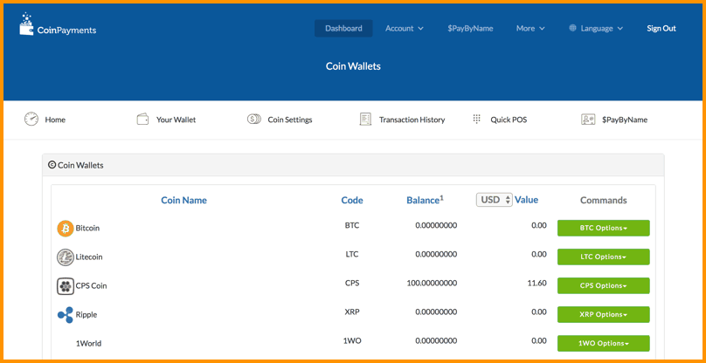Click the Ripple coin name

[86, 315]
